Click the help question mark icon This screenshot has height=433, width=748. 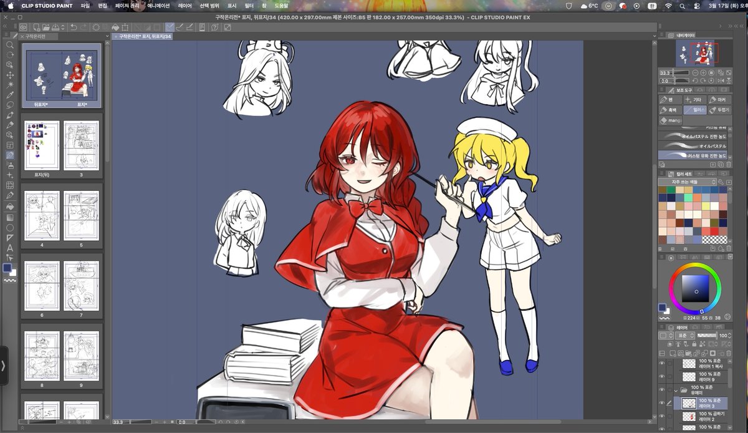pyautogui.click(x=214, y=27)
